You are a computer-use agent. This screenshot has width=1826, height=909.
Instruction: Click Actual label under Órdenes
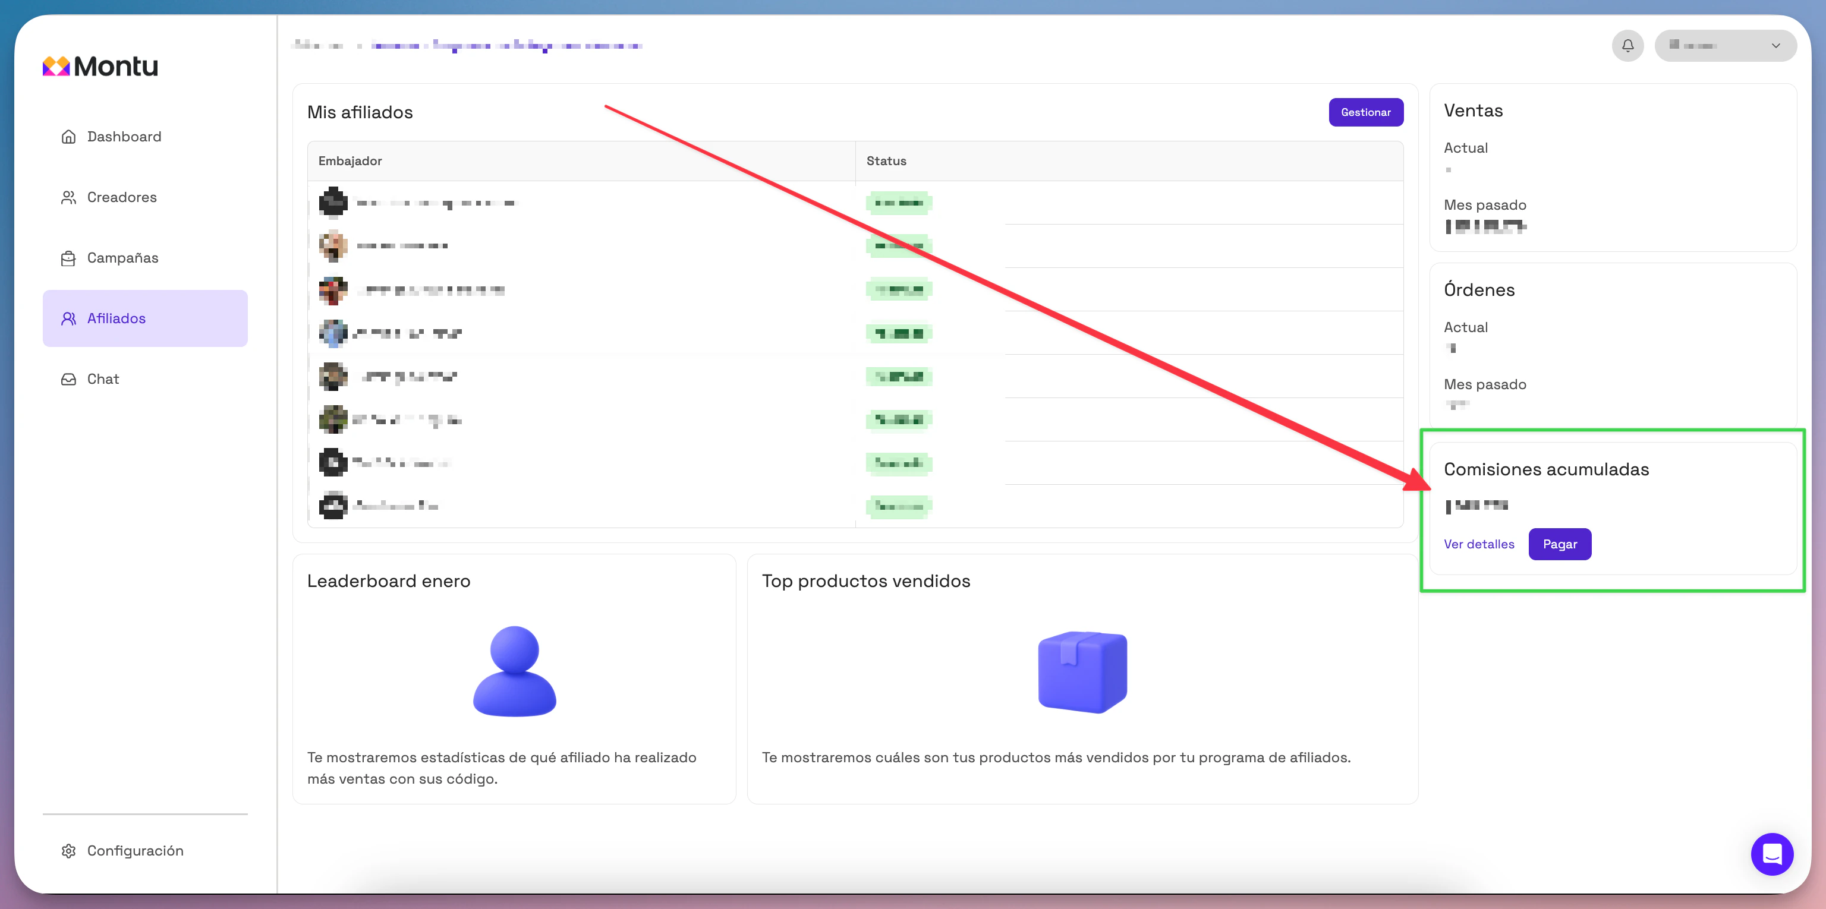(1466, 327)
